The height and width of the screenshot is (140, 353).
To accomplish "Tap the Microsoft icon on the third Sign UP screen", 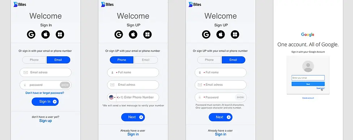I will coord(235,35).
